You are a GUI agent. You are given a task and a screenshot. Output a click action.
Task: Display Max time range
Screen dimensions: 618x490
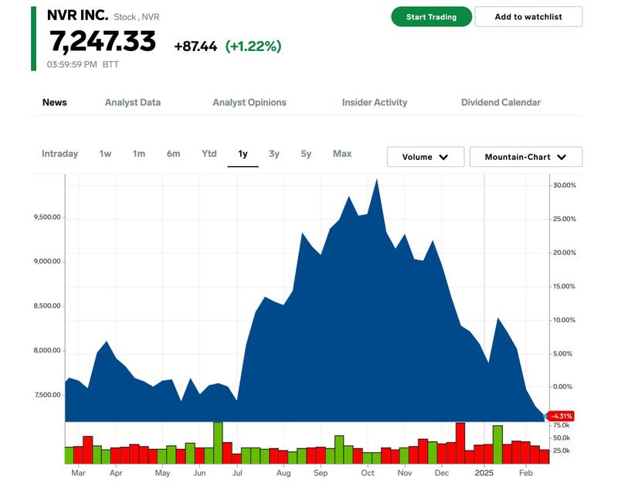pyautogui.click(x=342, y=154)
